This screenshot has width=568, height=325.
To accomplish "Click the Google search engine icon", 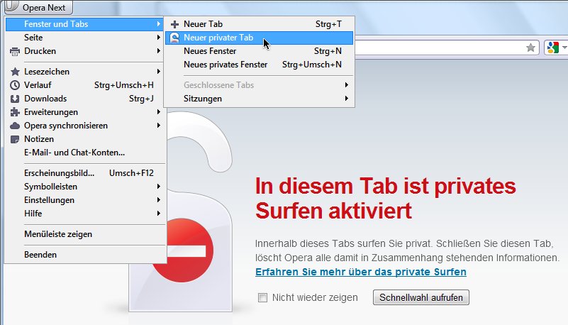I will pos(553,48).
